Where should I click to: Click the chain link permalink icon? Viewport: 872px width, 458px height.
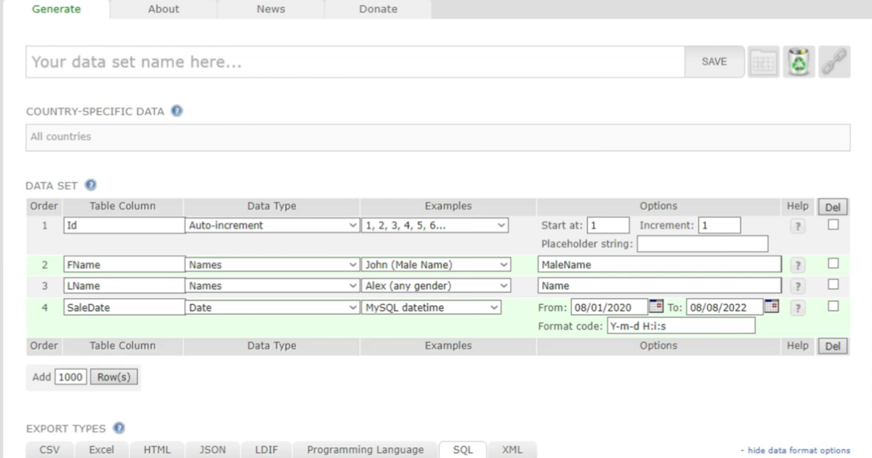pyautogui.click(x=833, y=61)
